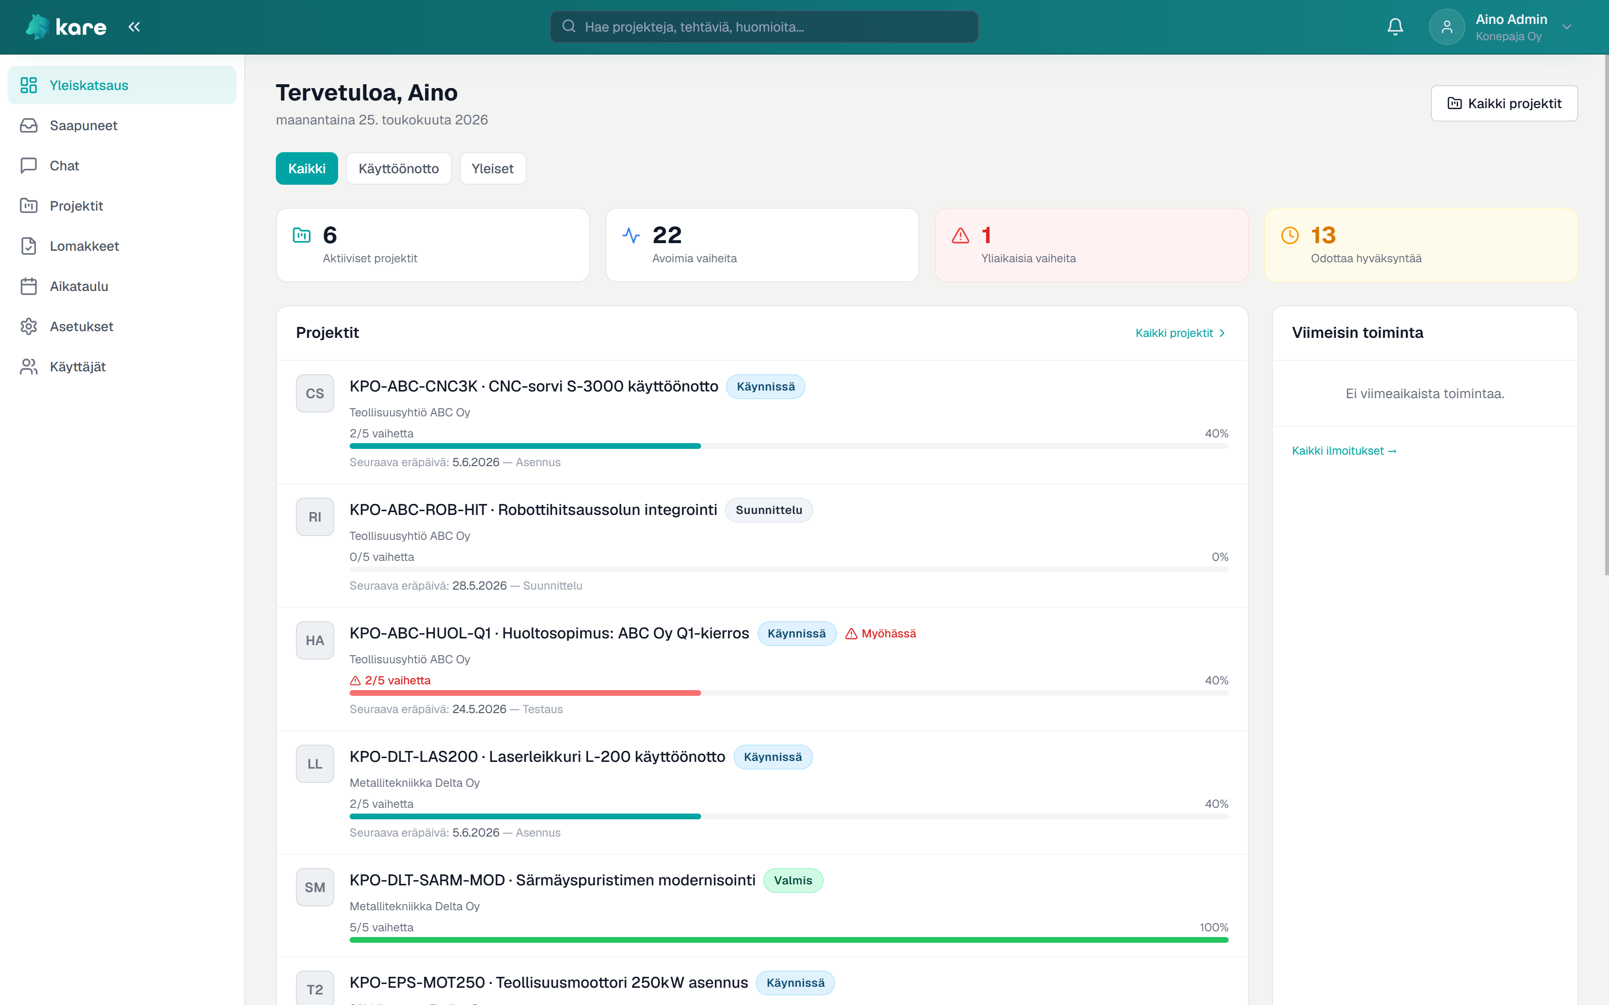Screen dimensions: 1609x1005
Task: Open Saapuneet inbox
Action: tap(122, 125)
